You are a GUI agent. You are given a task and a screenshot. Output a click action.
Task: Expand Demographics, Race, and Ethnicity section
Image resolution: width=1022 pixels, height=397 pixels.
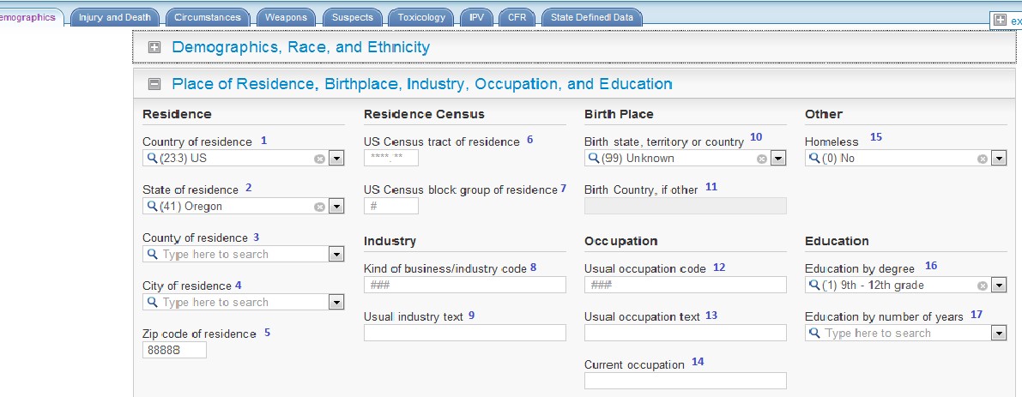tap(155, 48)
